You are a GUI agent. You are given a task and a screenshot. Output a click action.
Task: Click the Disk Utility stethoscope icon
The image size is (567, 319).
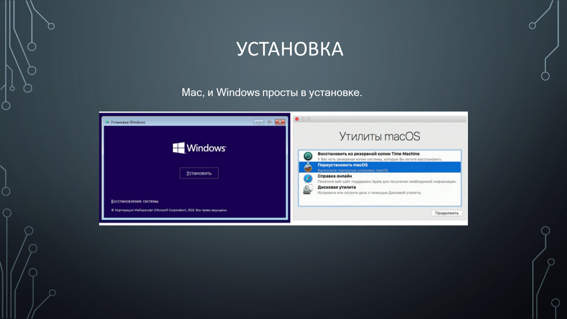(x=308, y=189)
